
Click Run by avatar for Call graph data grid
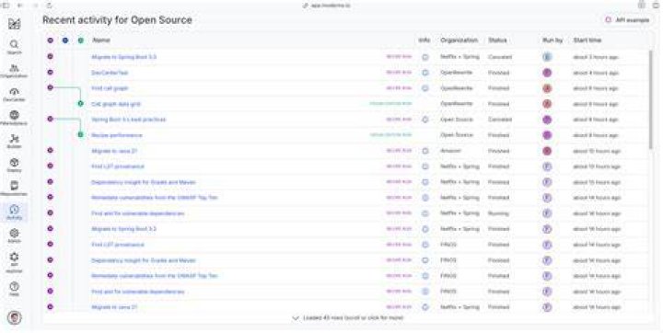[x=547, y=104]
